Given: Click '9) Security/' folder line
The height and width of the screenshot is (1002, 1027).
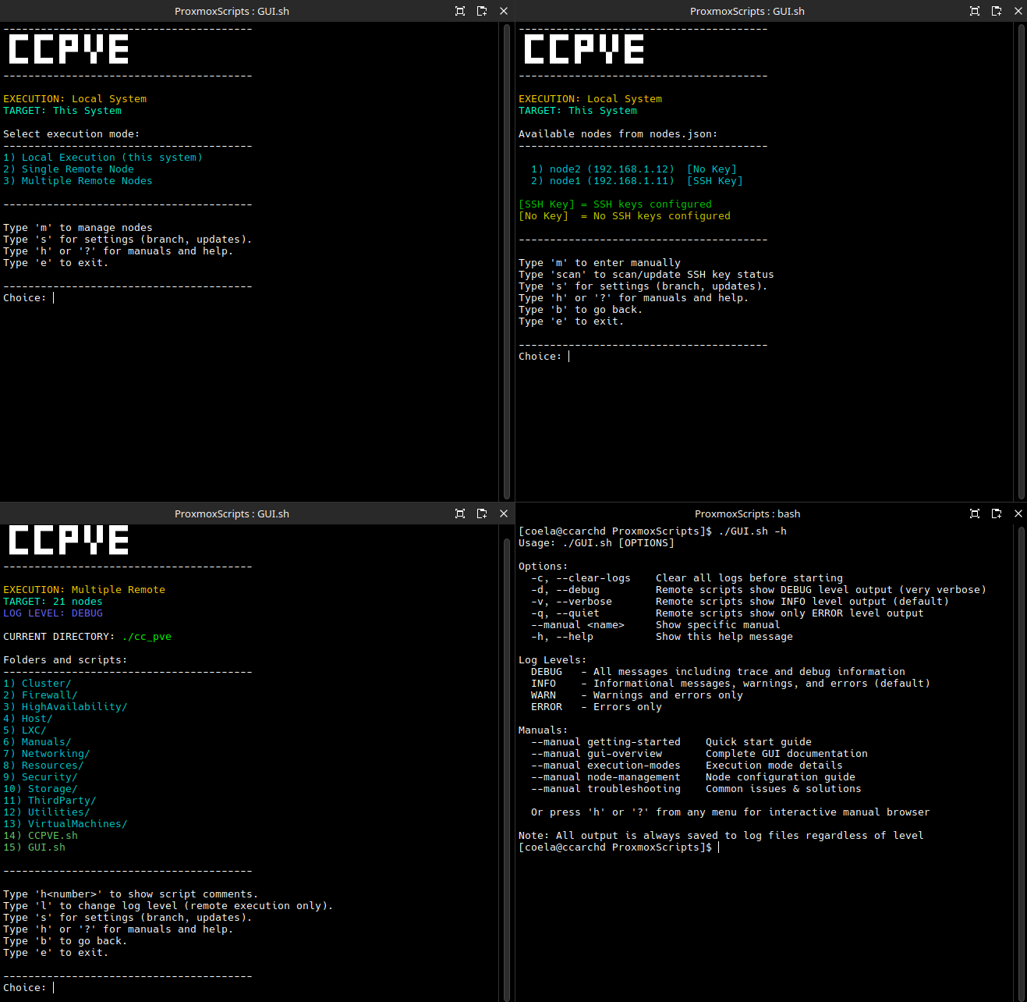Looking at the screenshot, I should coord(41,777).
